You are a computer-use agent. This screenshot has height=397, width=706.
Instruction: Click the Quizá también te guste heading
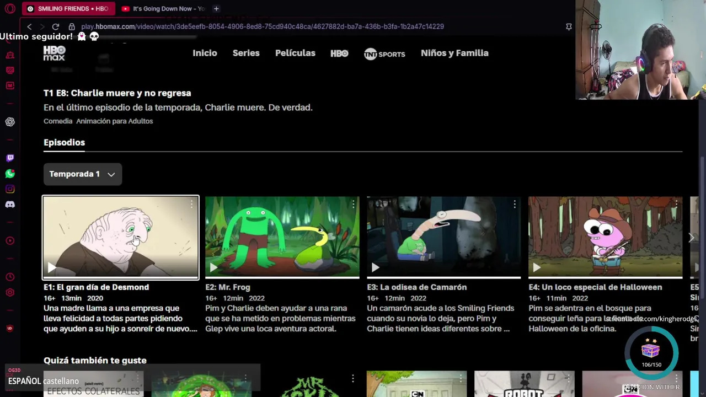[x=95, y=361]
